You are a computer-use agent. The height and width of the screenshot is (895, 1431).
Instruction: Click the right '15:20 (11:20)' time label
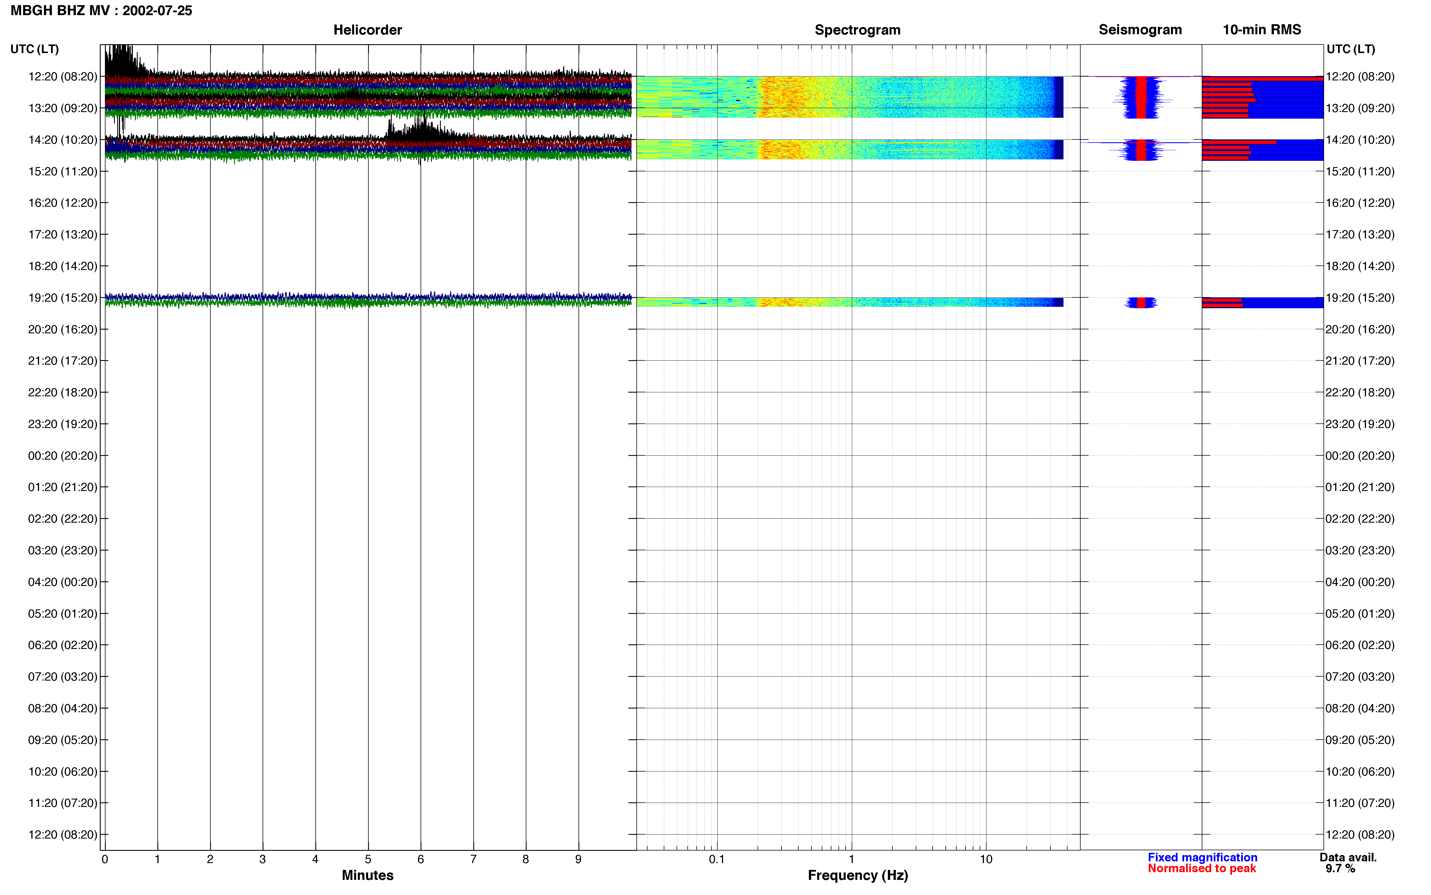(1360, 172)
